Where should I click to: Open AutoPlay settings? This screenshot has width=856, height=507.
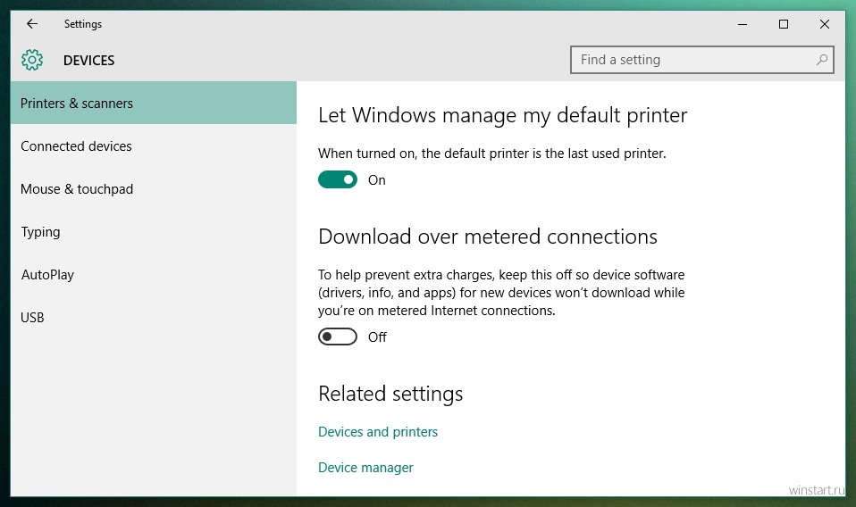[x=154, y=275]
